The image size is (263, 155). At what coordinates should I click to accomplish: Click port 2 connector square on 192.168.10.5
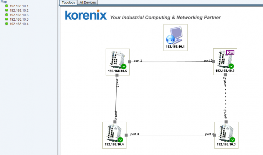(x=129, y=62)
